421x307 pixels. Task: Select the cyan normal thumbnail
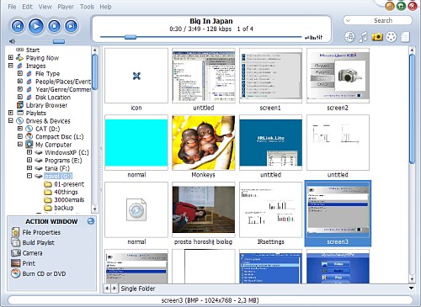pos(136,143)
